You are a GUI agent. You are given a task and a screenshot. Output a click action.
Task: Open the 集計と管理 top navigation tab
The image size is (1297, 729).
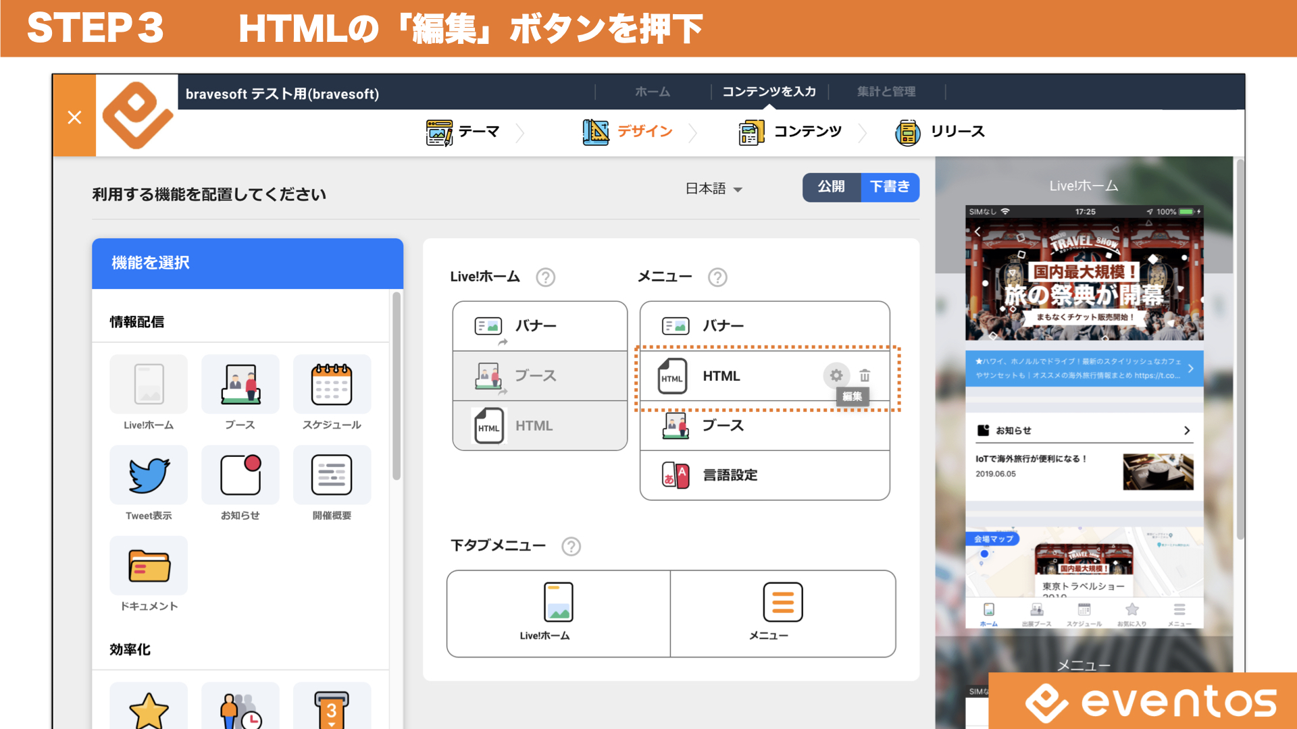(886, 92)
